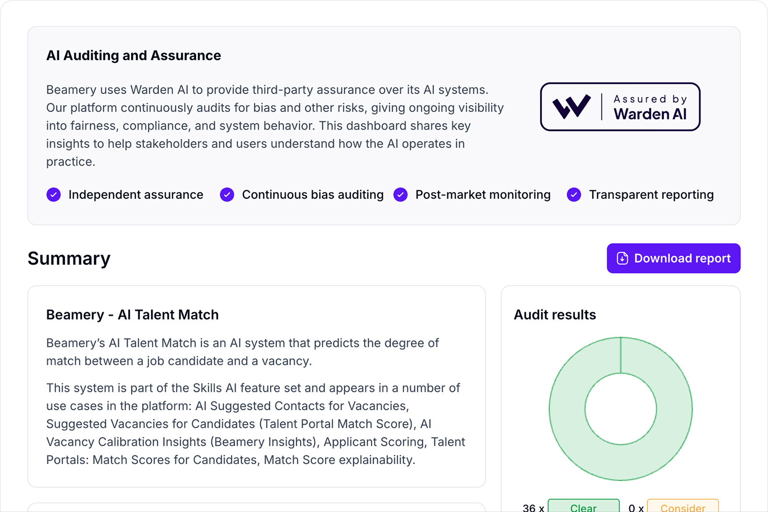Click the Continuous bias auditing label
768x512 pixels.
pyautogui.click(x=313, y=194)
